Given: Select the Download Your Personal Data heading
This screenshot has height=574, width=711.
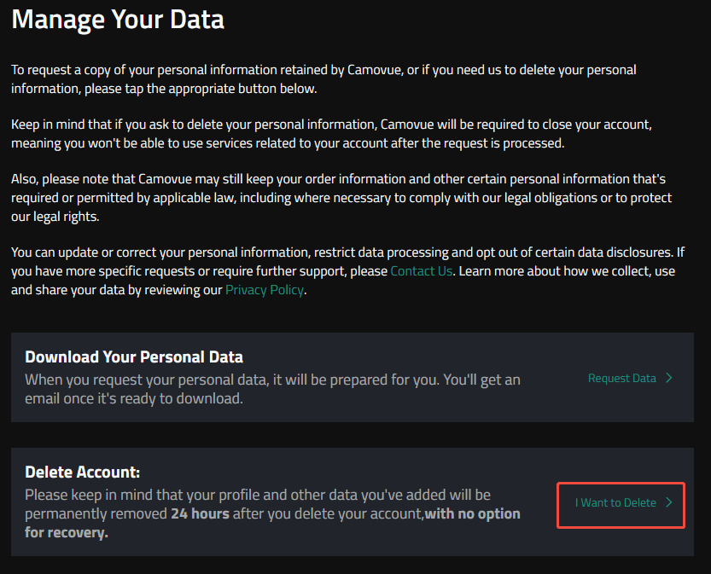Looking at the screenshot, I should (x=134, y=357).
